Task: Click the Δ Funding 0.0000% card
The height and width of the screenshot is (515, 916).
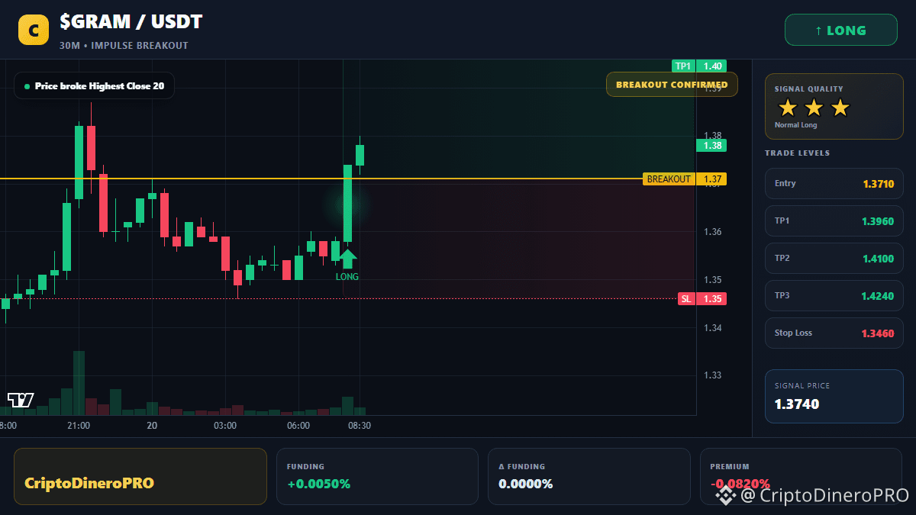Action: [589, 476]
